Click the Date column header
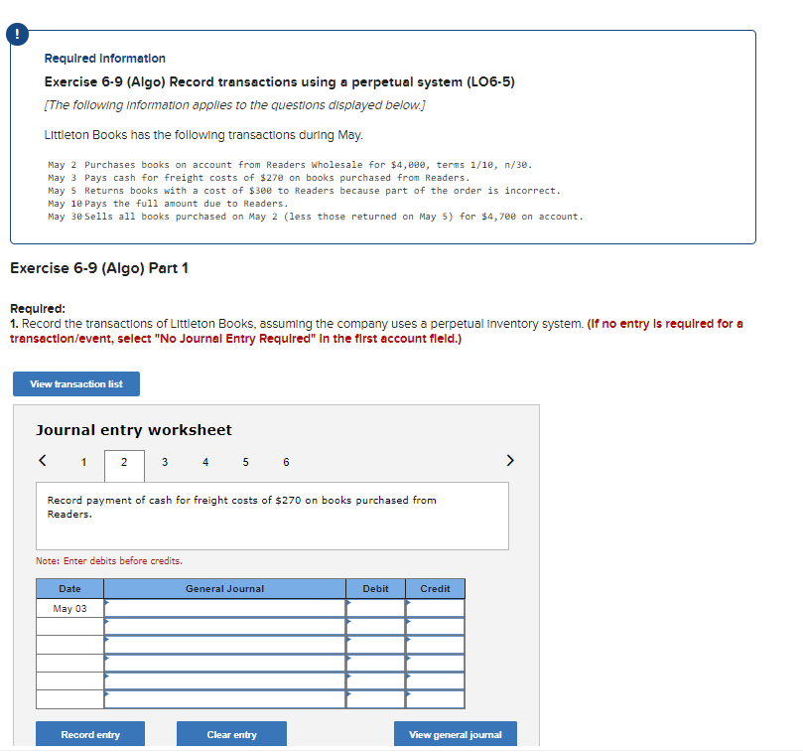 point(69,589)
